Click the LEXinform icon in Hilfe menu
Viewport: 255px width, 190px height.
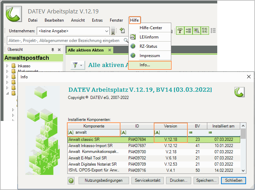click(x=133, y=37)
